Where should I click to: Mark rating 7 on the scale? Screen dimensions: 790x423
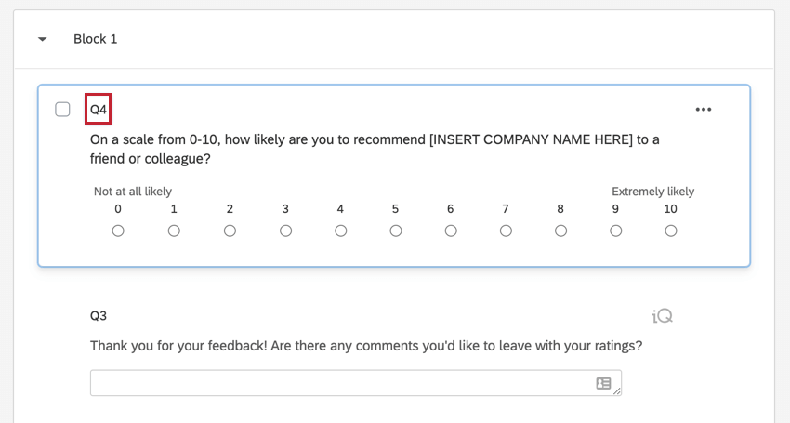coord(506,231)
